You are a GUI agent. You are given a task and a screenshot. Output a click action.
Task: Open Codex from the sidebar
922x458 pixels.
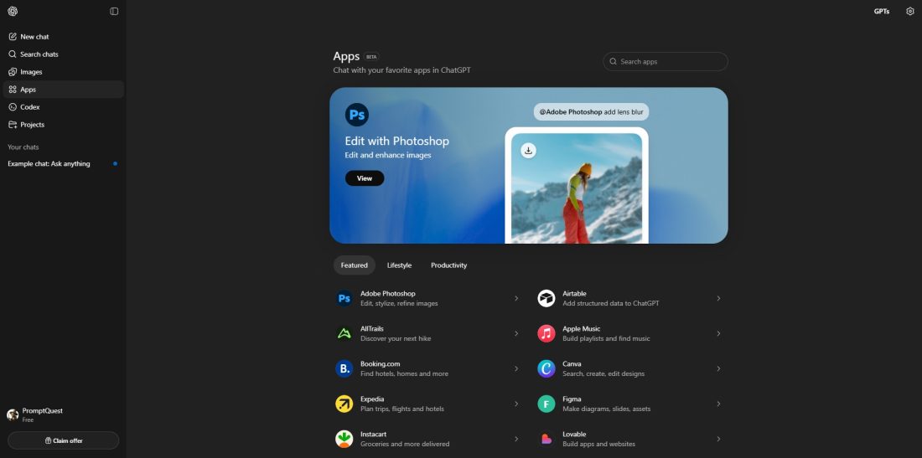pyautogui.click(x=30, y=107)
